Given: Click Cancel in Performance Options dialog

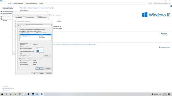Looking at the screenshot, I should 41,73.
